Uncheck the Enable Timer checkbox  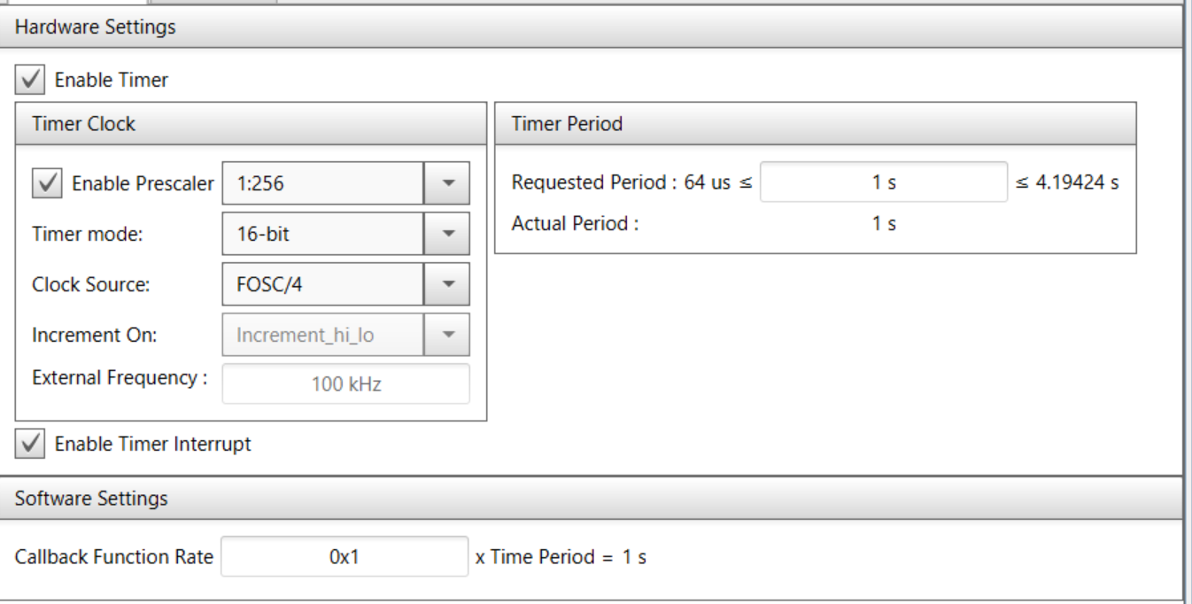(30, 81)
